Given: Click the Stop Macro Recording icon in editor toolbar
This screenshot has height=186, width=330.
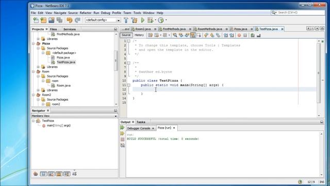Looking at the screenshot, I should [x=245, y=35].
